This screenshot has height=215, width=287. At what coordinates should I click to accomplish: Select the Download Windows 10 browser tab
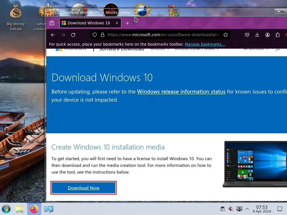point(90,23)
